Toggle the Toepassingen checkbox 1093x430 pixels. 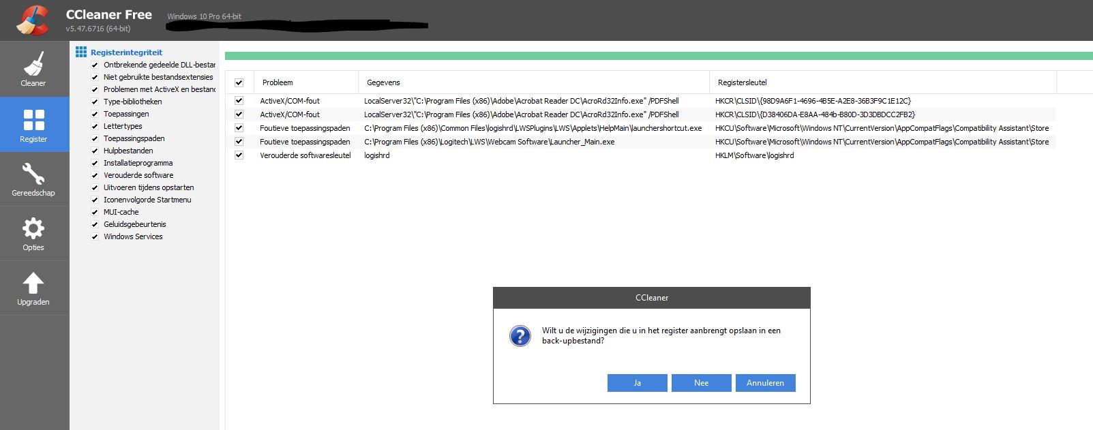point(95,114)
